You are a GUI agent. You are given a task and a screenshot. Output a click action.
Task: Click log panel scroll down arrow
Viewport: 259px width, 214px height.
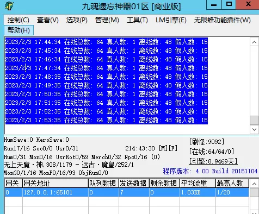tap(254, 129)
